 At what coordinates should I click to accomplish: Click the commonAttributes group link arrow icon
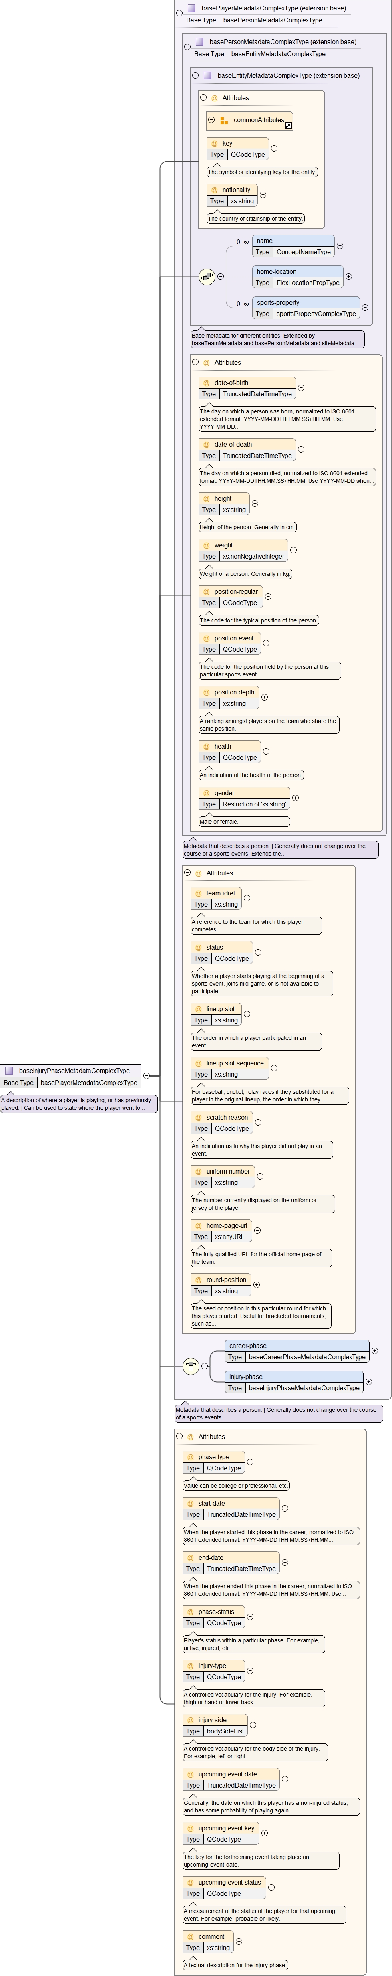point(288,124)
